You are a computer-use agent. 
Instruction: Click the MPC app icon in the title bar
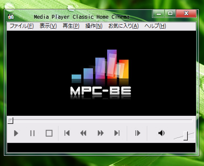11,17
